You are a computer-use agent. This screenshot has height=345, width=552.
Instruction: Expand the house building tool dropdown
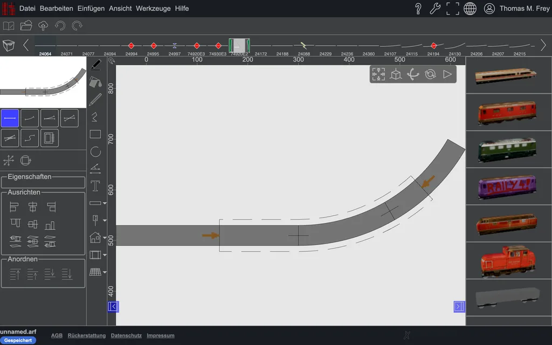tap(105, 238)
